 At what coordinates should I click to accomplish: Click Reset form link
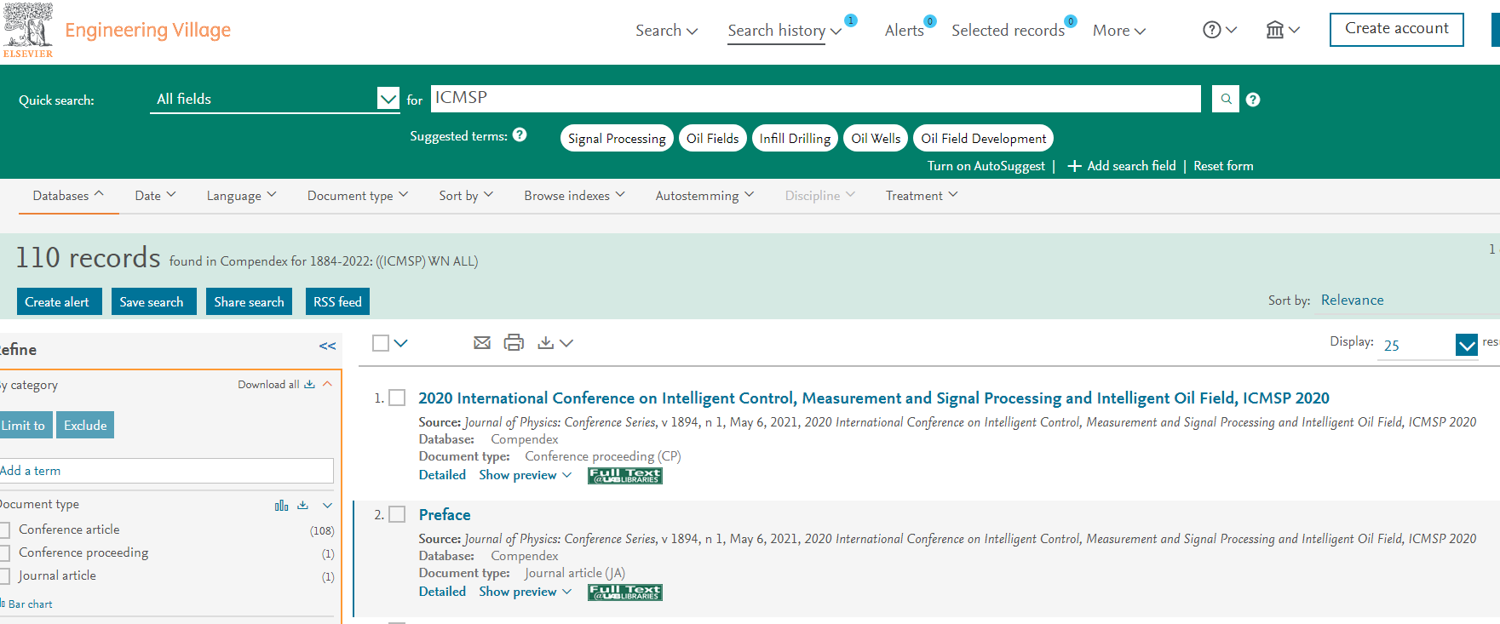[x=1223, y=166]
